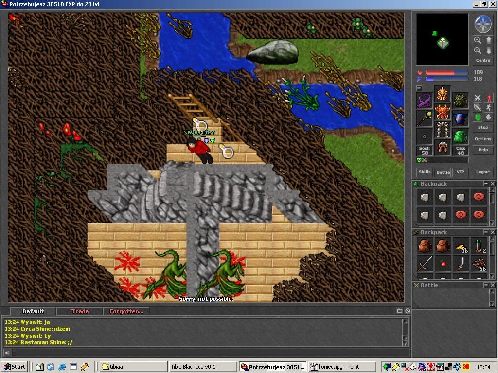Click the minimap compass rose
The width and height of the screenshot is (498, 373).
click(483, 24)
